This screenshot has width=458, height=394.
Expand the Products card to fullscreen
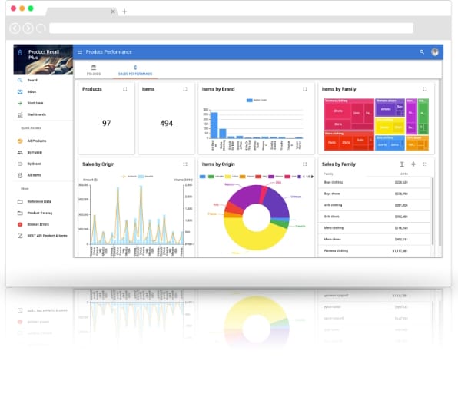pos(125,89)
